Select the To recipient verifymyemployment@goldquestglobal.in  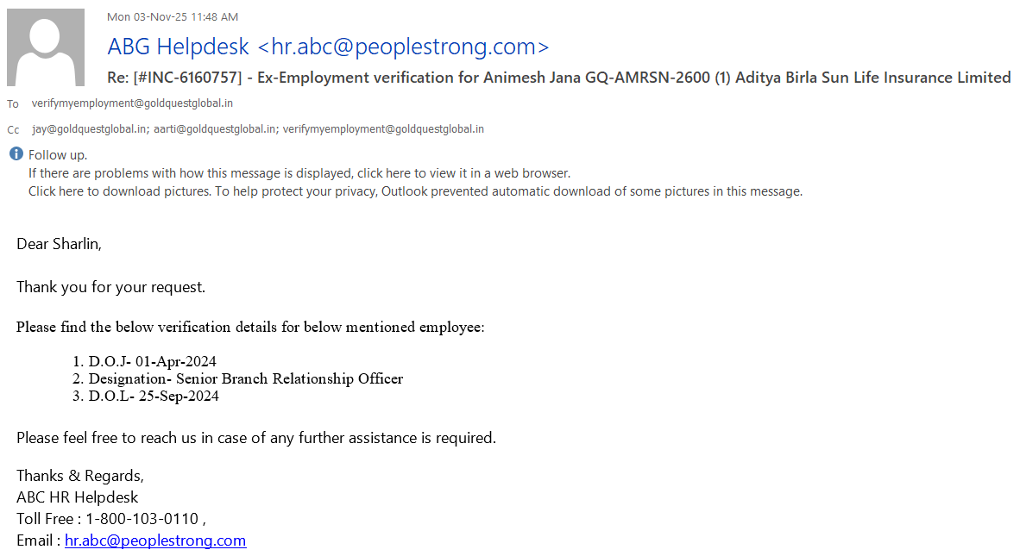[x=132, y=103]
